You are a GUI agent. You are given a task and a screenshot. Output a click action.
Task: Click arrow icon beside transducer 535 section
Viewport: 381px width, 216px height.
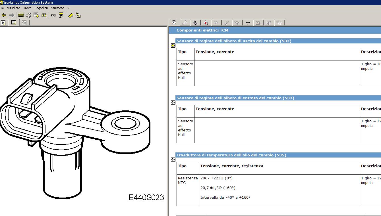coord(173,160)
